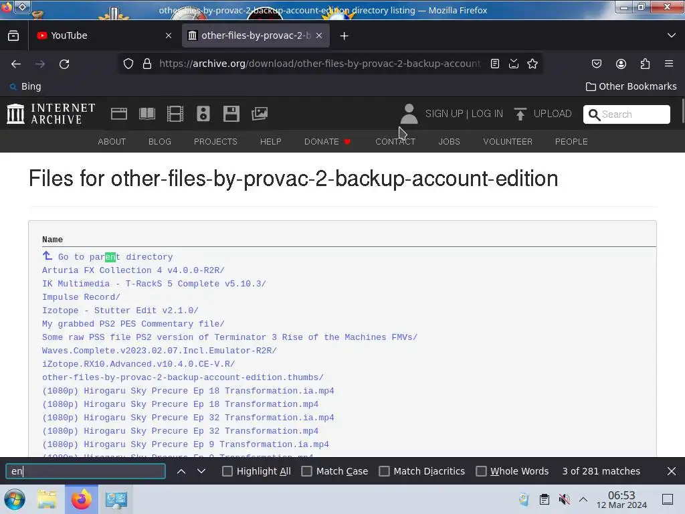Click the upload arrow icon
Viewport: 685px width, 514px height.
(520, 114)
